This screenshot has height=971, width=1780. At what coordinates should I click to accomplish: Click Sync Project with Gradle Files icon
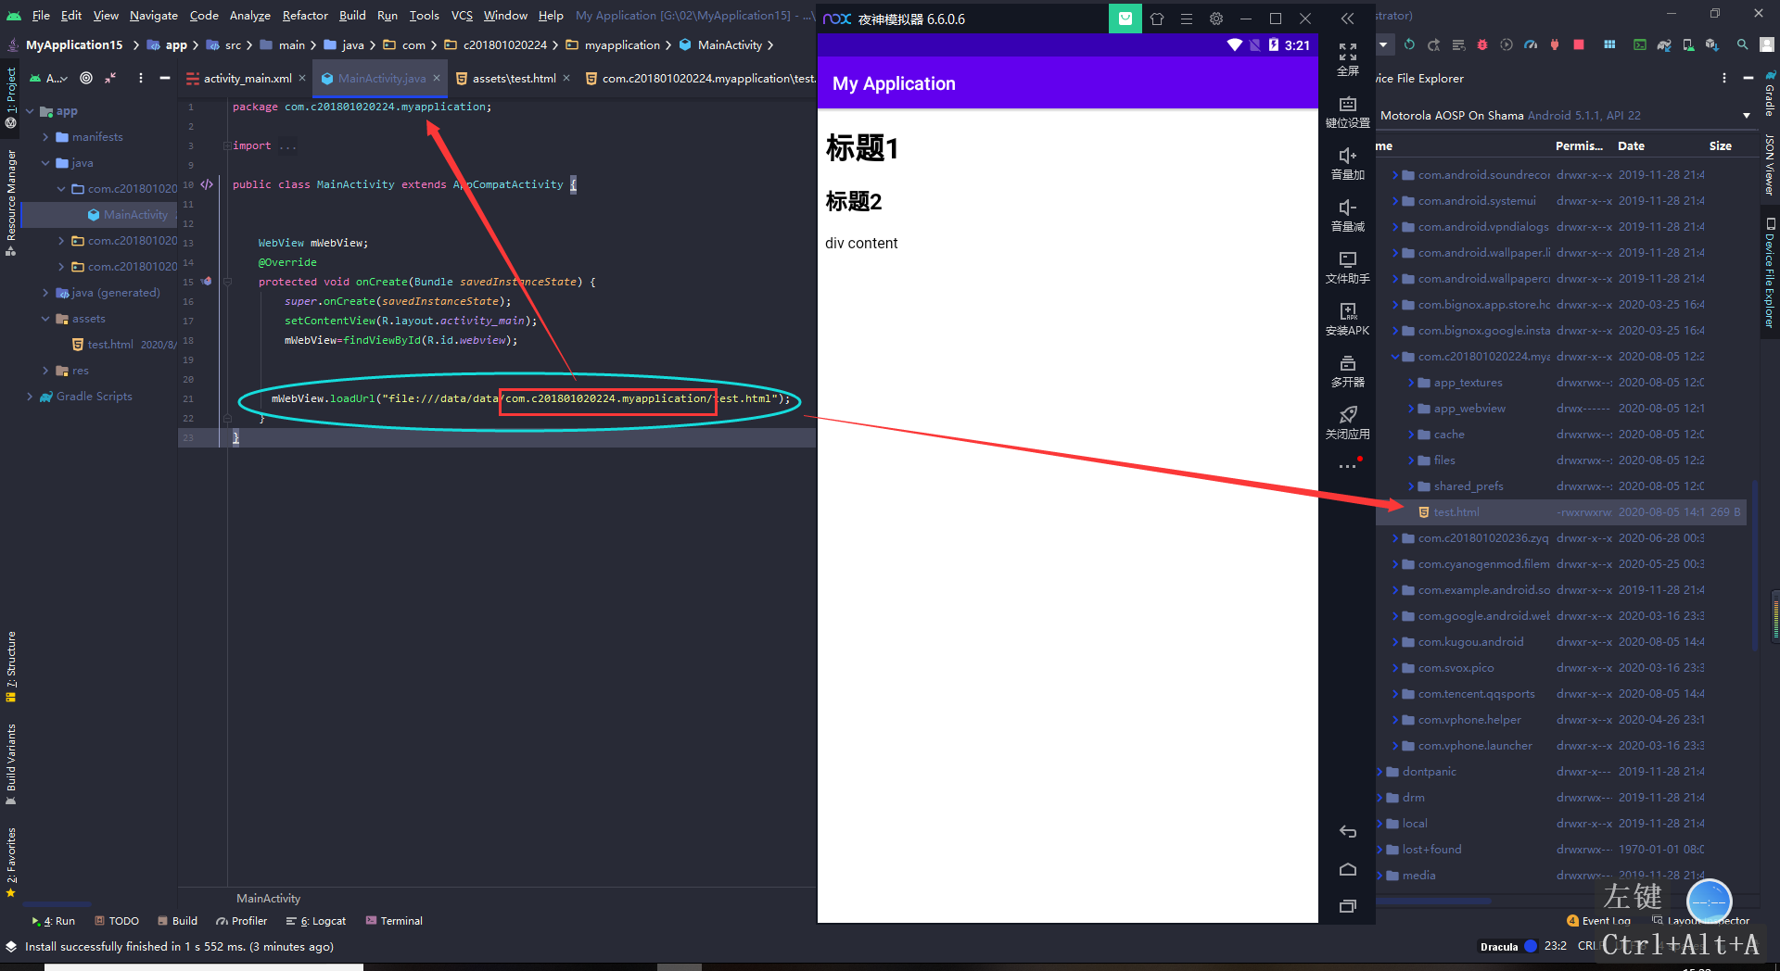tap(1664, 44)
